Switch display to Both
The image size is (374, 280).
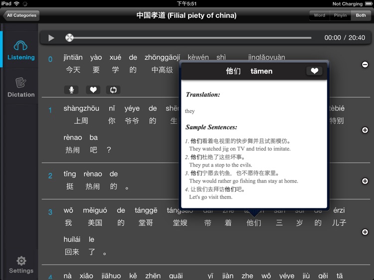click(361, 15)
